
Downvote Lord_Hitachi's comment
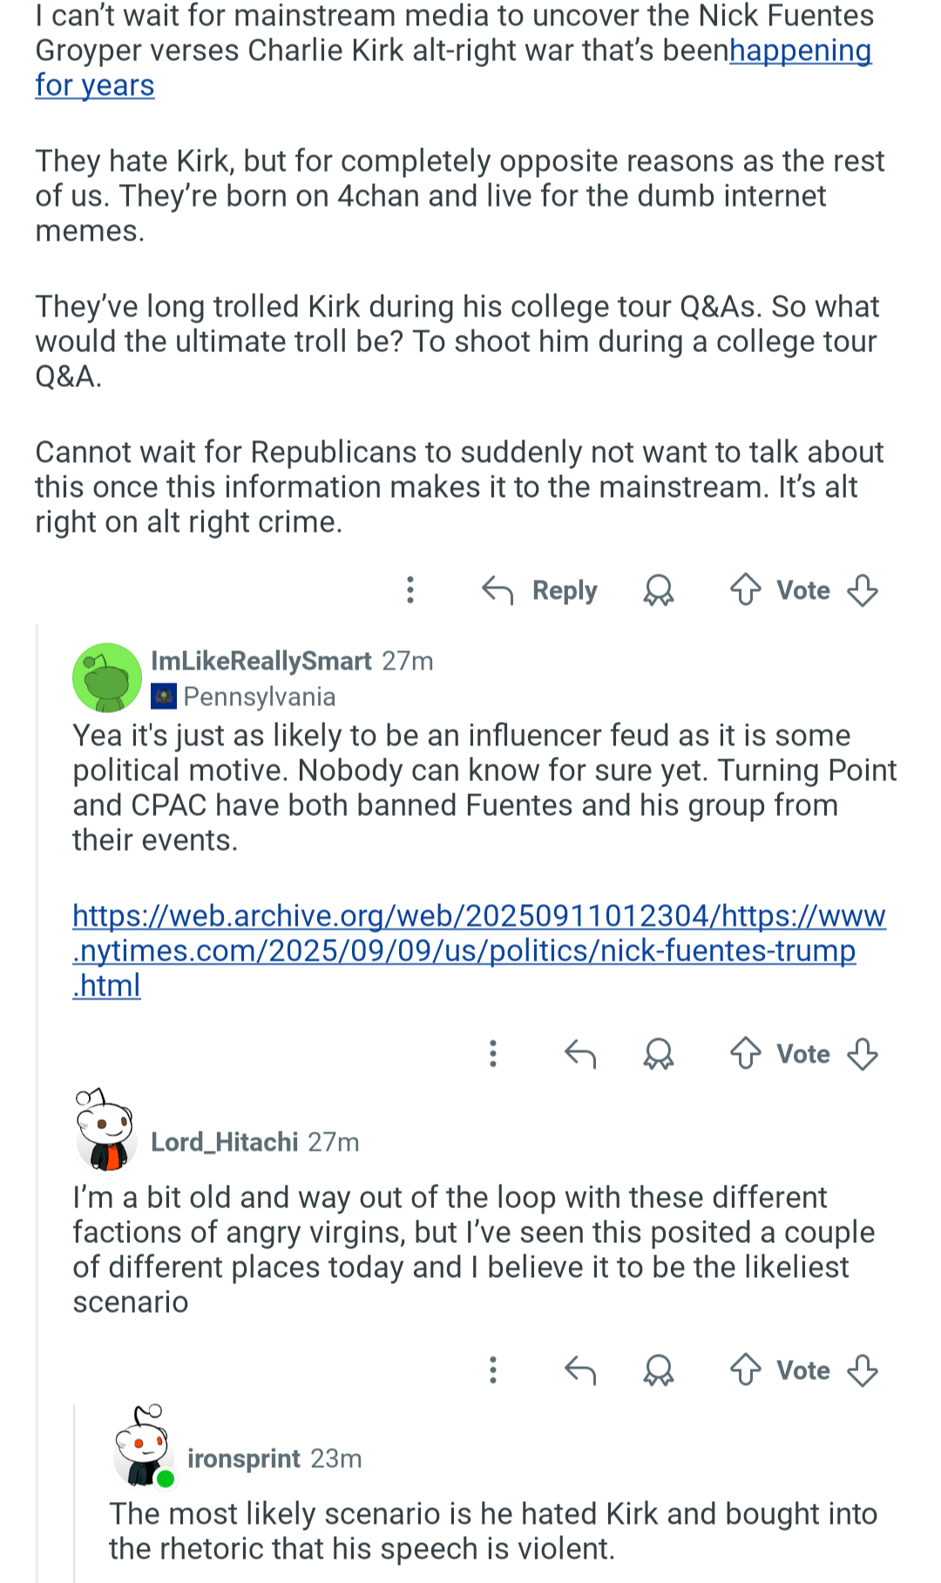pyautogui.click(x=863, y=1370)
